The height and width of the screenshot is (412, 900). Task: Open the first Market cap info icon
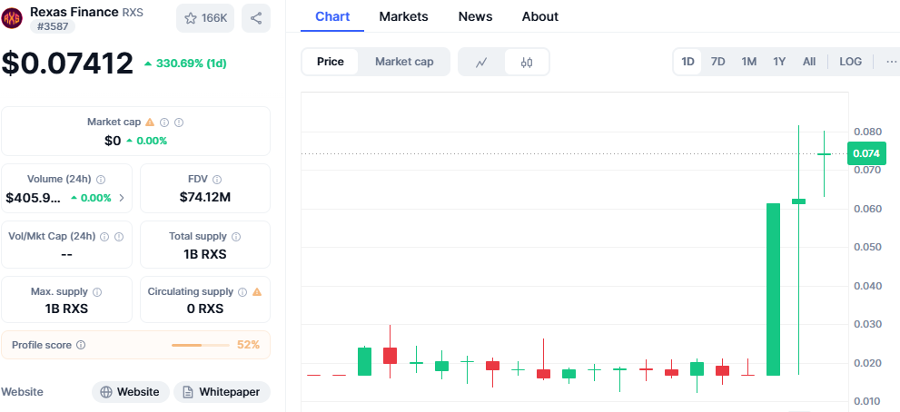(164, 123)
